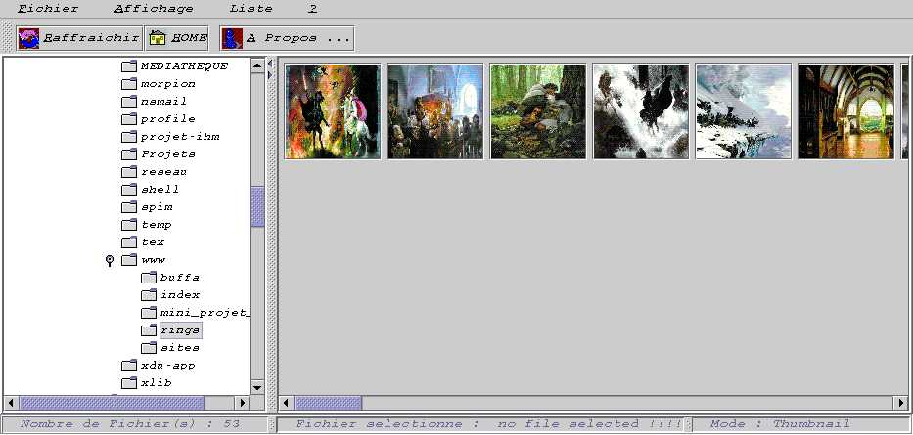Image resolution: width=913 pixels, height=435 pixels.
Task: Select the MEDIATHEQUE folder icon
Action: [129, 66]
